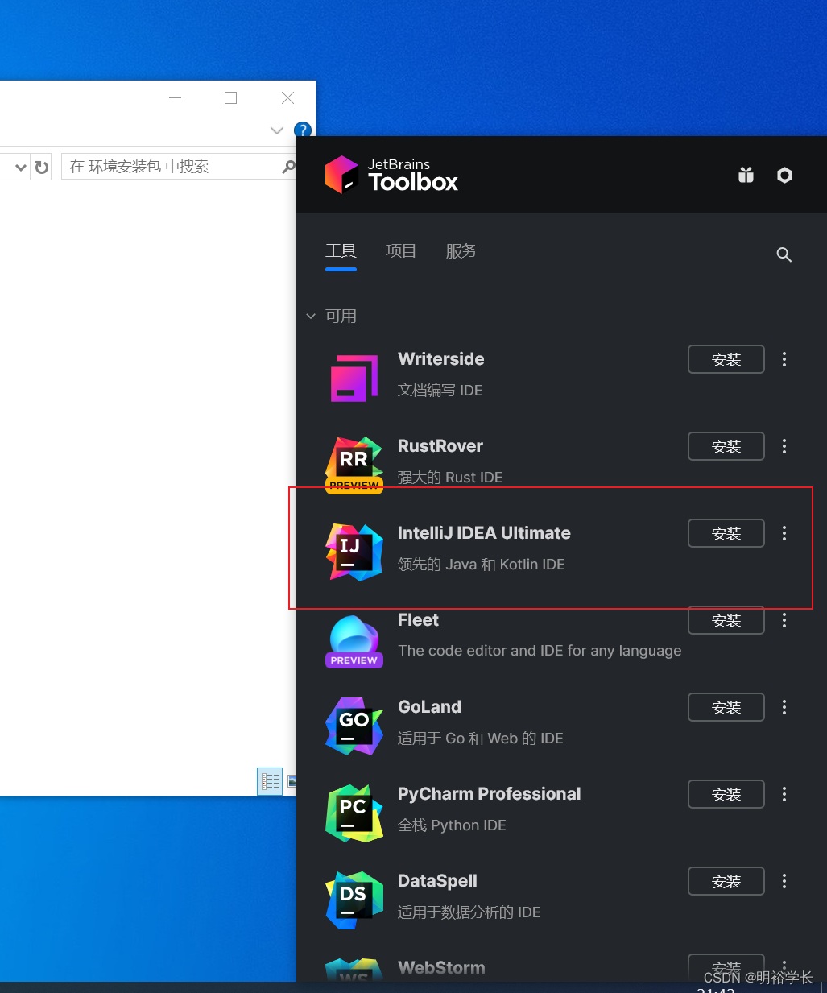Click the DataSpell app icon

click(x=354, y=900)
